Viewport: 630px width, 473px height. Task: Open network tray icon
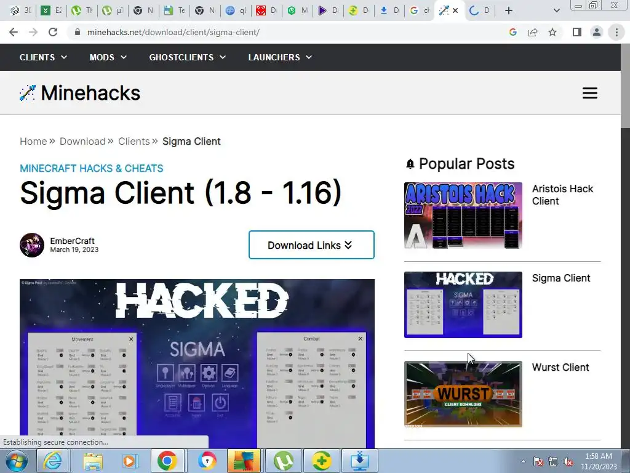tap(553, 461)
